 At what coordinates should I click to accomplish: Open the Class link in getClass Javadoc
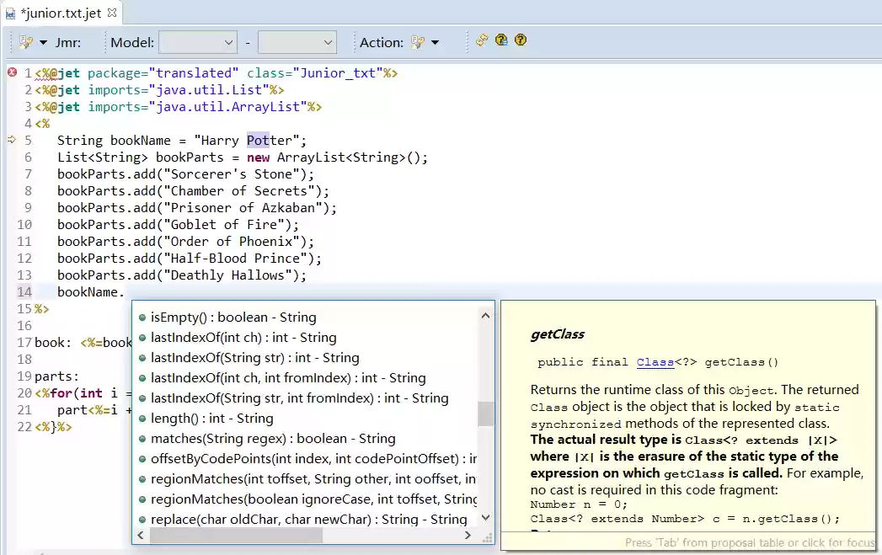[655, 362]
